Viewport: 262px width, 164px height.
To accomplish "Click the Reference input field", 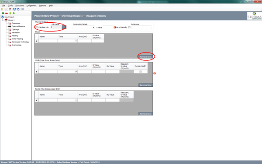I will click(x=141, y=27).
